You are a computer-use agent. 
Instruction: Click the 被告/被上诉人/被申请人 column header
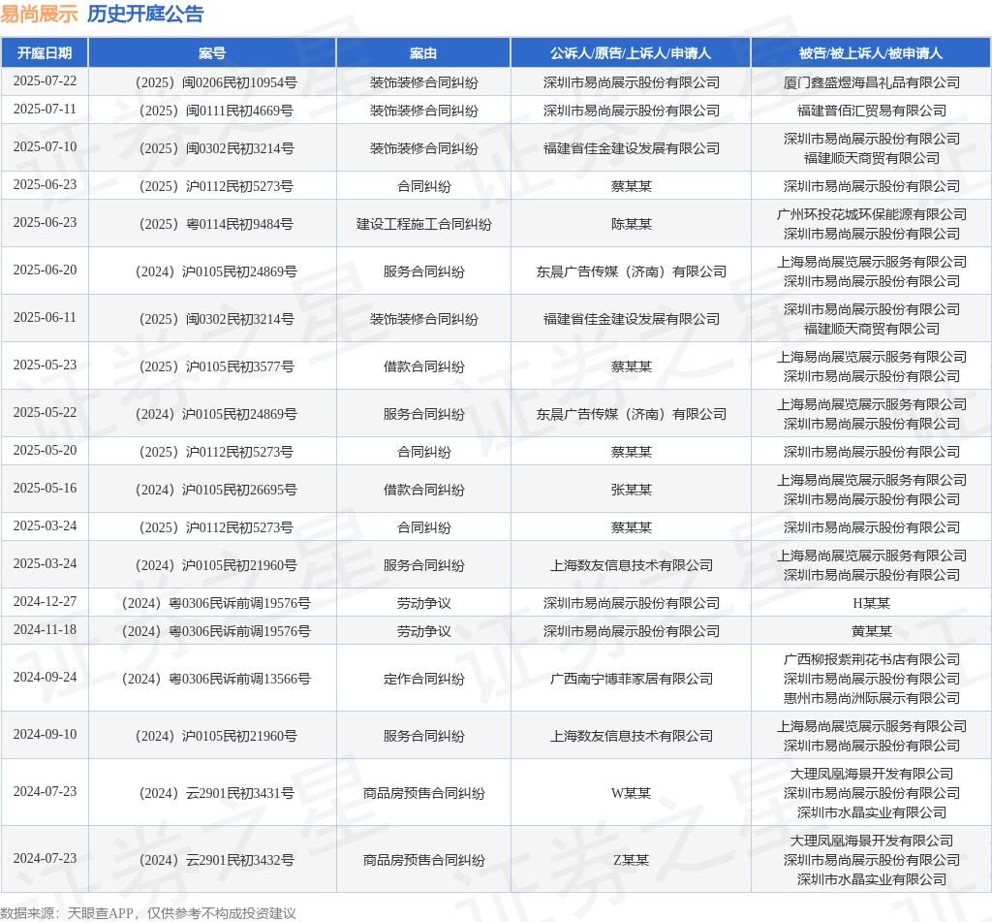[871, 53]
